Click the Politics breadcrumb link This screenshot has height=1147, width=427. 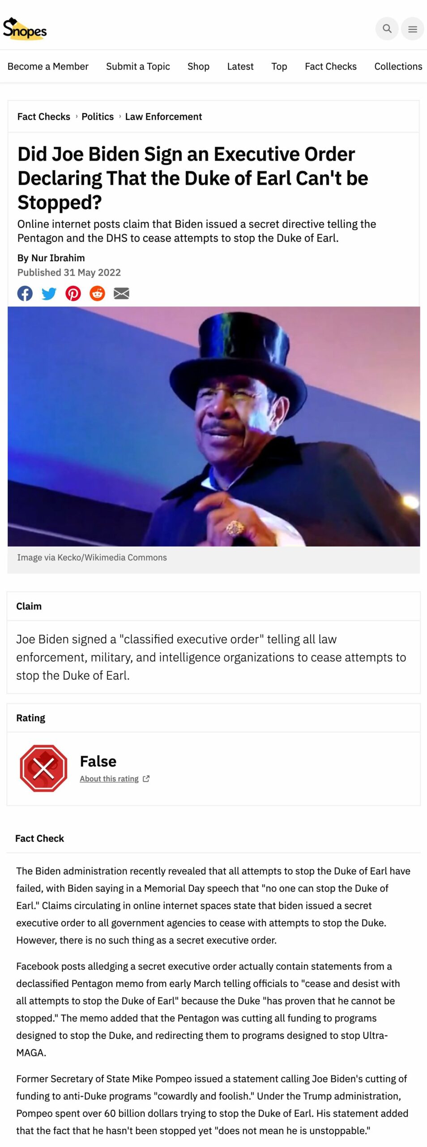(x=98, y=116)
